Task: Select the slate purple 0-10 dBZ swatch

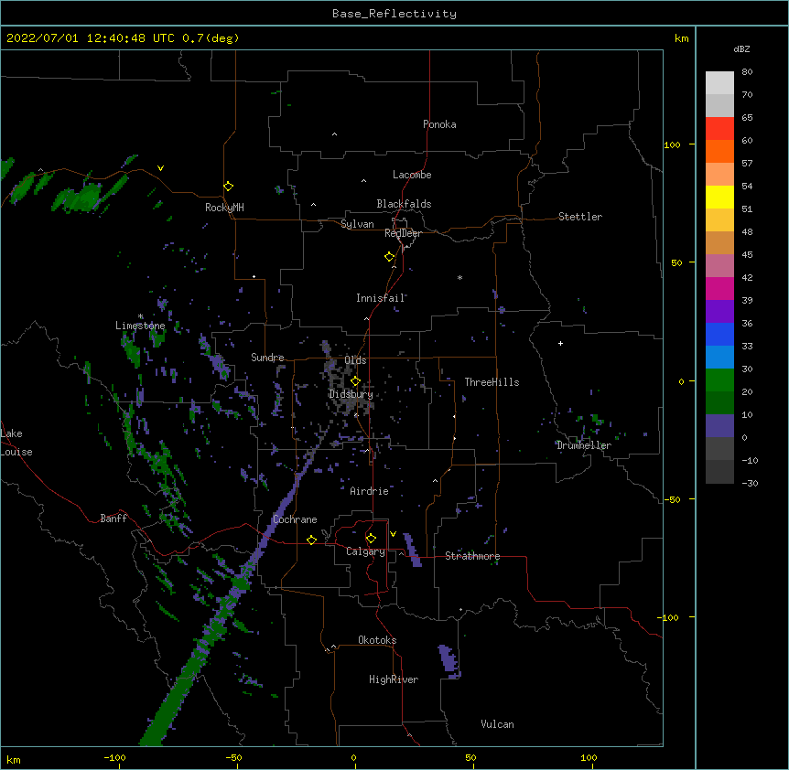Action: (x=719, y=426)
